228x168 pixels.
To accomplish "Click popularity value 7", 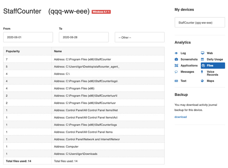I will tap(7, 59).
